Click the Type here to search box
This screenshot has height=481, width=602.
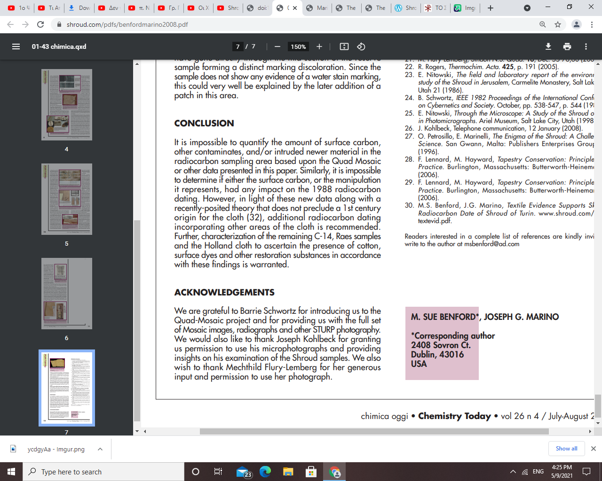103,472
